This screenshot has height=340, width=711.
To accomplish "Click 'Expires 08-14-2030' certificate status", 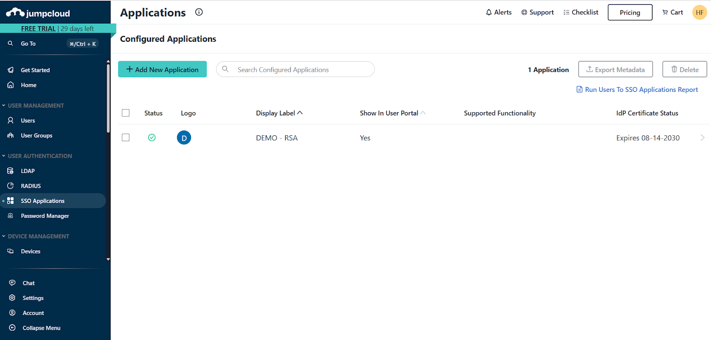I will [648, 138].
